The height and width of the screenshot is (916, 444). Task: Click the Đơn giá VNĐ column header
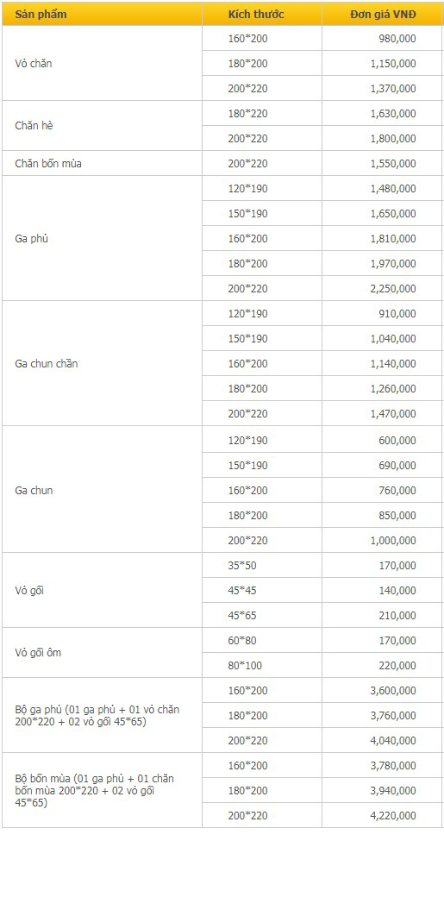pos(382,14)
